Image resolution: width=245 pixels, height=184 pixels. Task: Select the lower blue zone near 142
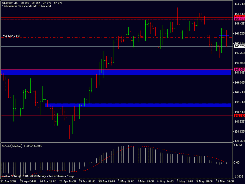[x=138, y=105]
